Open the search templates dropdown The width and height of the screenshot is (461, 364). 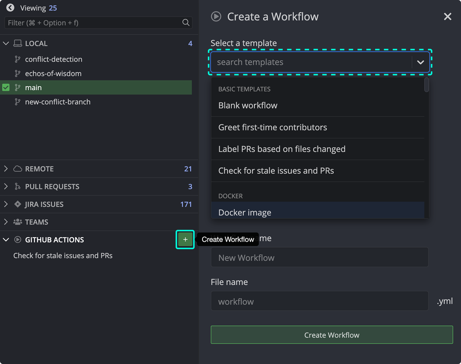coord(421,62)
